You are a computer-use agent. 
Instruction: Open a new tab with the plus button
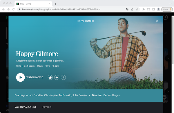(55, 4)
